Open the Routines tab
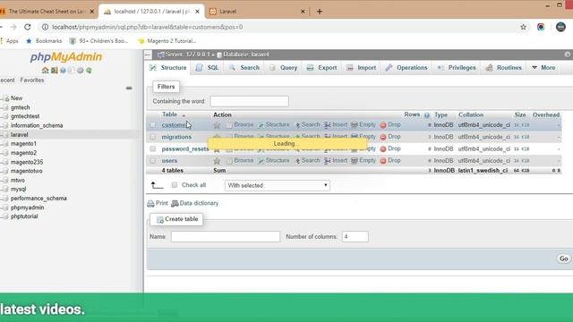Image resolution: width=573 pixels, height=322 pixels. [x=503, y=68]
